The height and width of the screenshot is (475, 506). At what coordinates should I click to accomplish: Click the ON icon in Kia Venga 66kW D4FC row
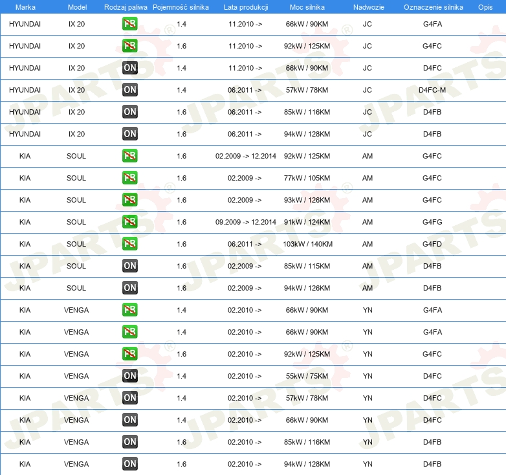pyautogui.click(x=129, y=420)
